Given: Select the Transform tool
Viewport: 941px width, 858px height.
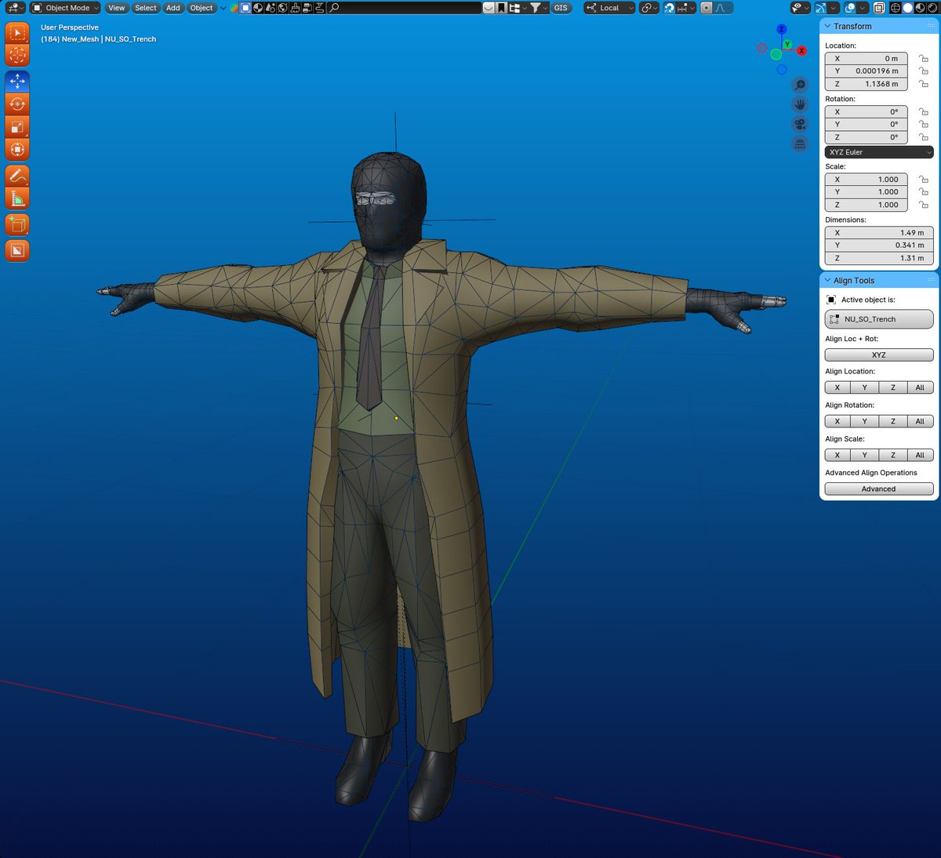Looking at the screenshot, I should coord(17,149).
